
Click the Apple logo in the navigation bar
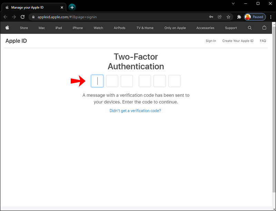point(7,28)
